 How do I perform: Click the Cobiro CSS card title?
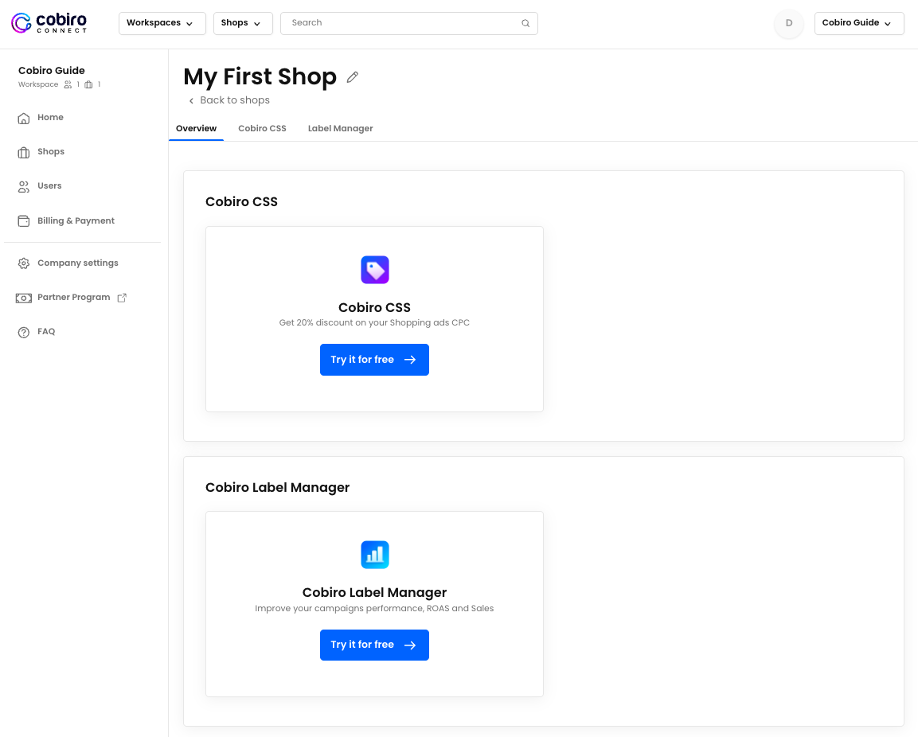(x=374, y=307)
